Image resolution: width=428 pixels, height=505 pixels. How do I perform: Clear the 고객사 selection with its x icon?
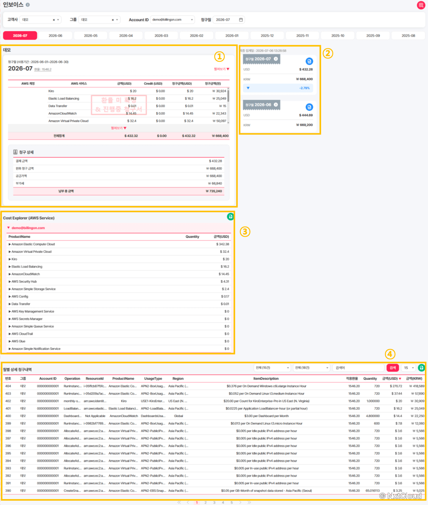(x=54, y=20)
